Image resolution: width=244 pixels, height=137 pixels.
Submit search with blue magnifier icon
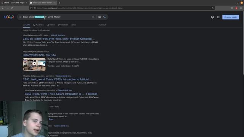tap(104, 17)
